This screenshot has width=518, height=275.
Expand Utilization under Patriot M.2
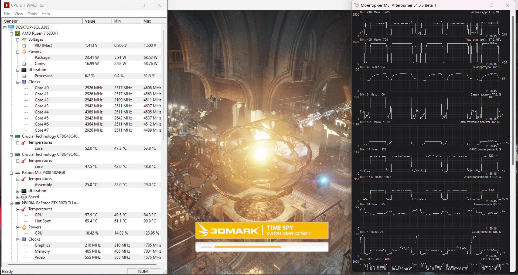[18, 191]
